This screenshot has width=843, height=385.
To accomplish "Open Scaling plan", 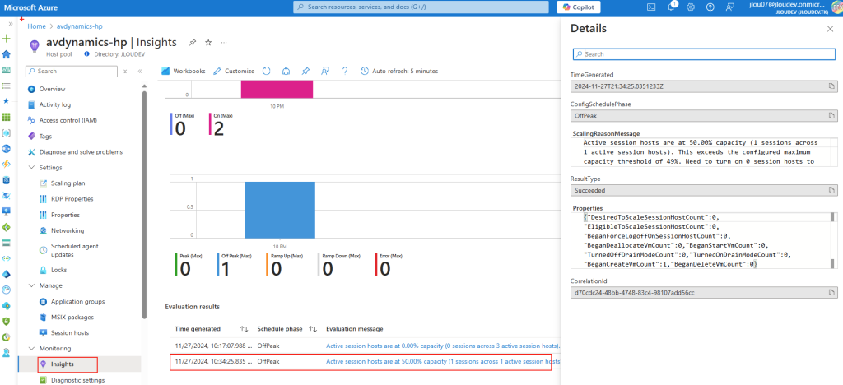I will click(x=68, y=183).
